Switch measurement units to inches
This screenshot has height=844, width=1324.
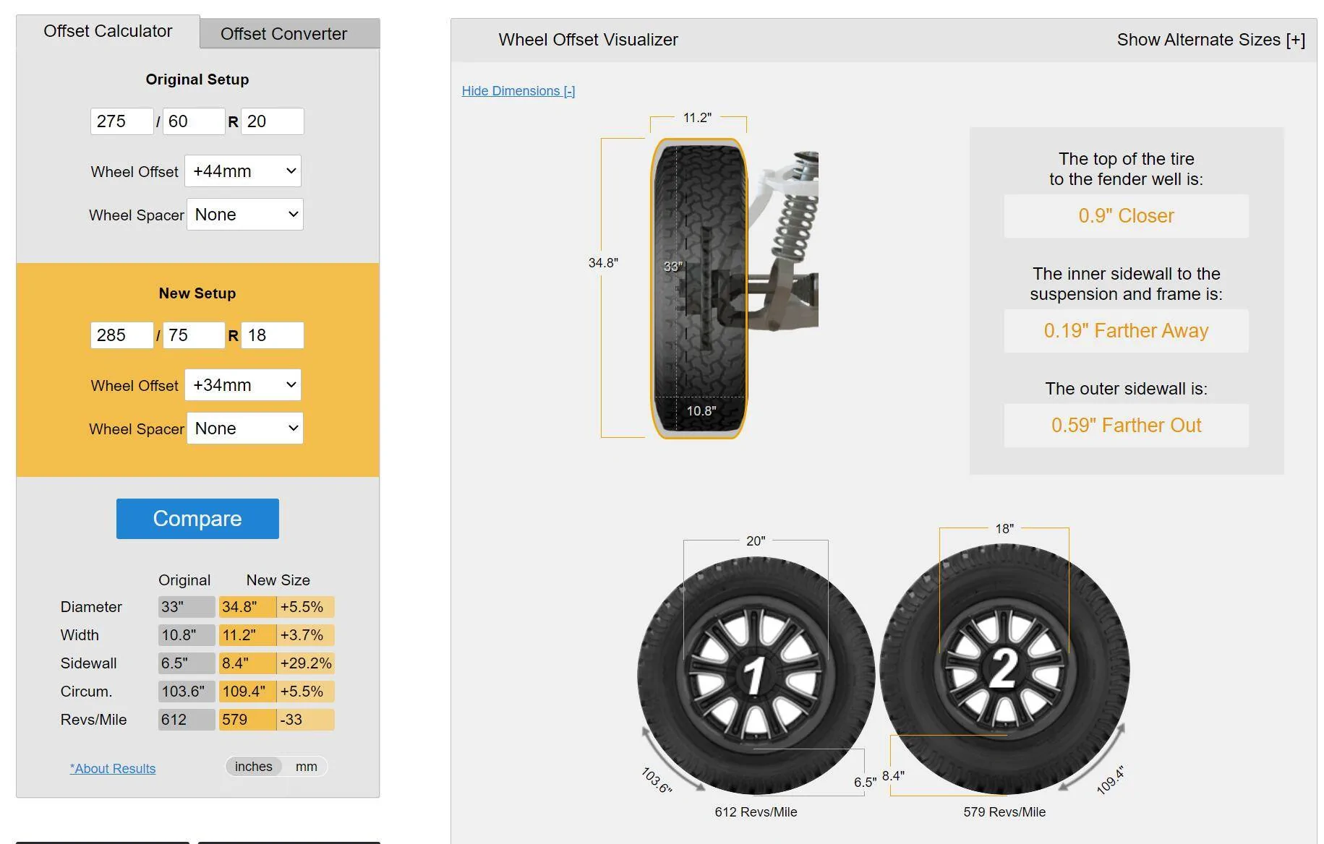coord(253,766)
